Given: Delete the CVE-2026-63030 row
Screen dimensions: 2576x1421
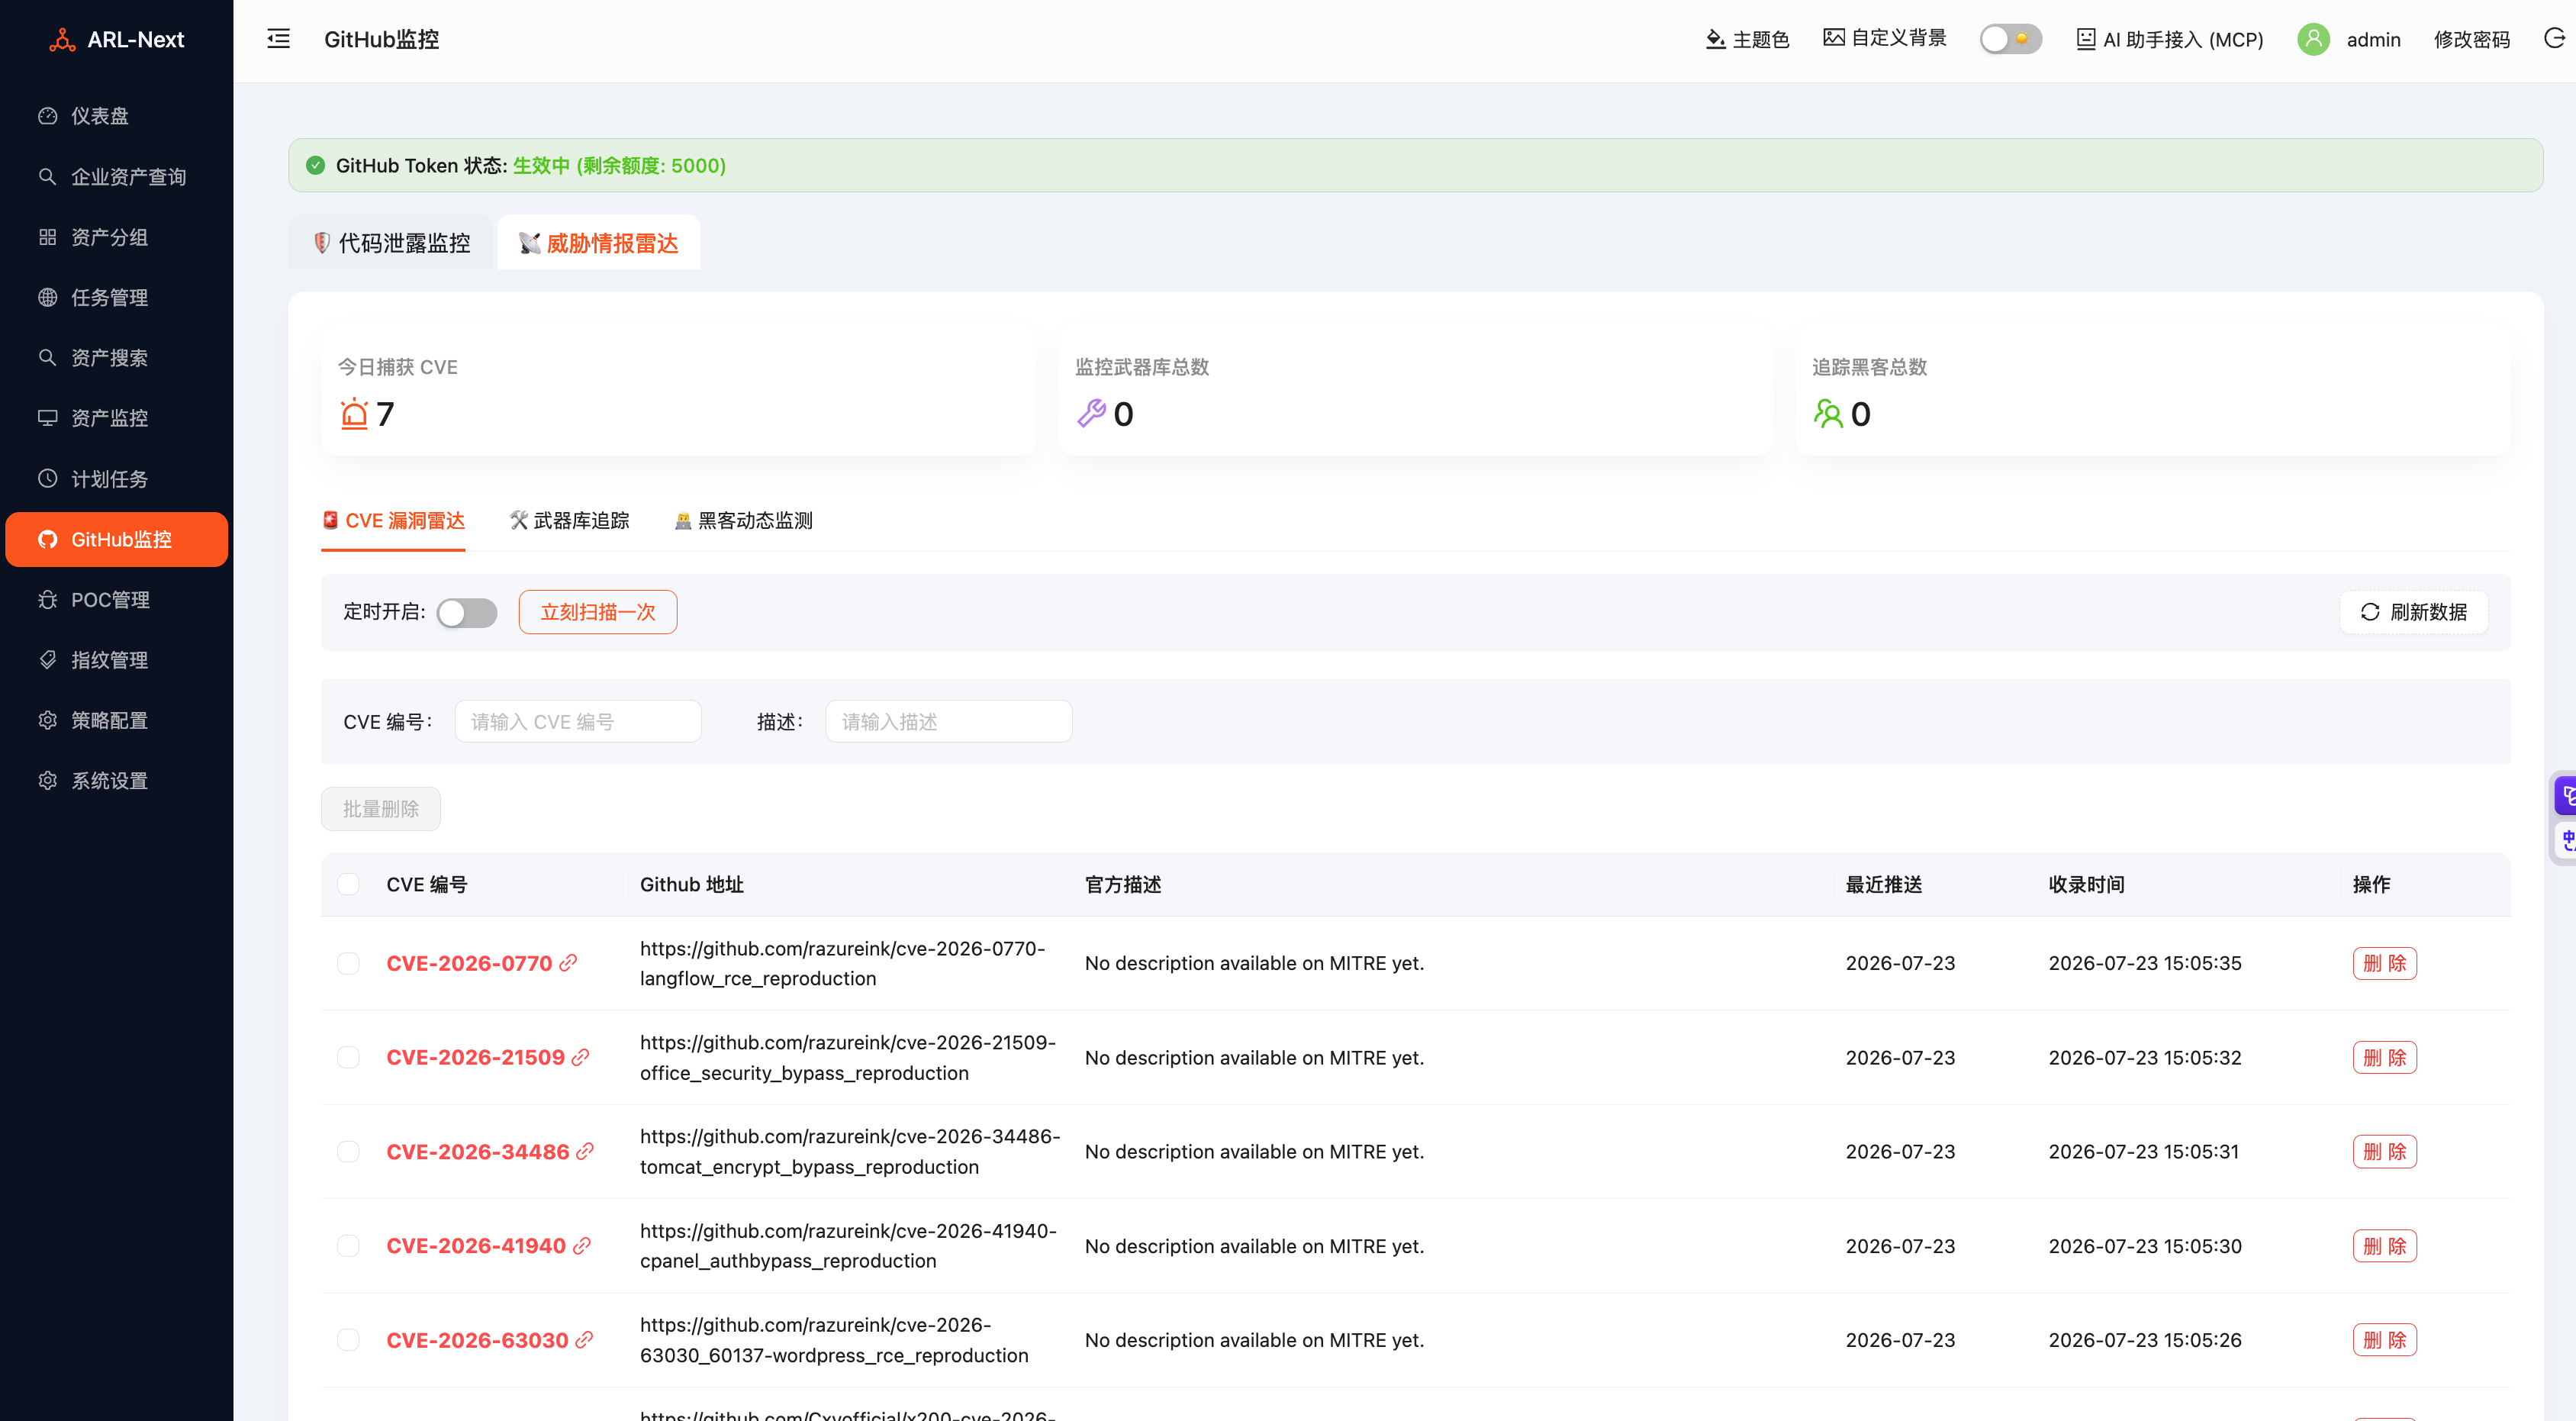Looking at the screenshot, I should (2384, 1340).
